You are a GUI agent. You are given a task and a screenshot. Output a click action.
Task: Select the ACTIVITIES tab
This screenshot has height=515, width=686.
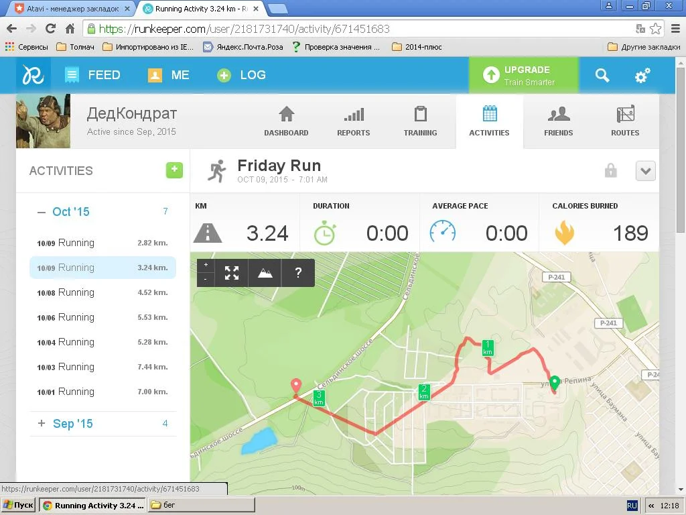click(x=489, y=121)
